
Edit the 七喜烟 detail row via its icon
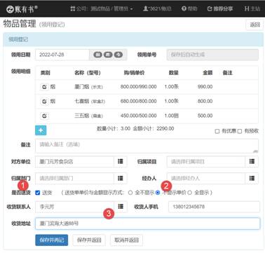pyautogui.click(x=44, y=102)
